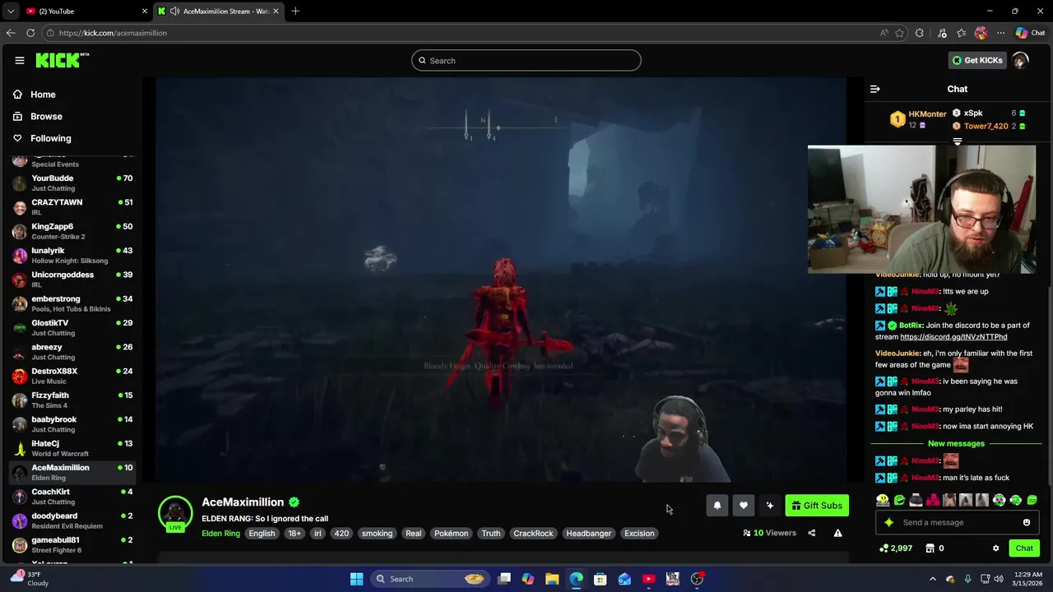Viewport: 1053px width, 592px height.
Task: Click the Kick search field
Action: click(x=526, y=60)
